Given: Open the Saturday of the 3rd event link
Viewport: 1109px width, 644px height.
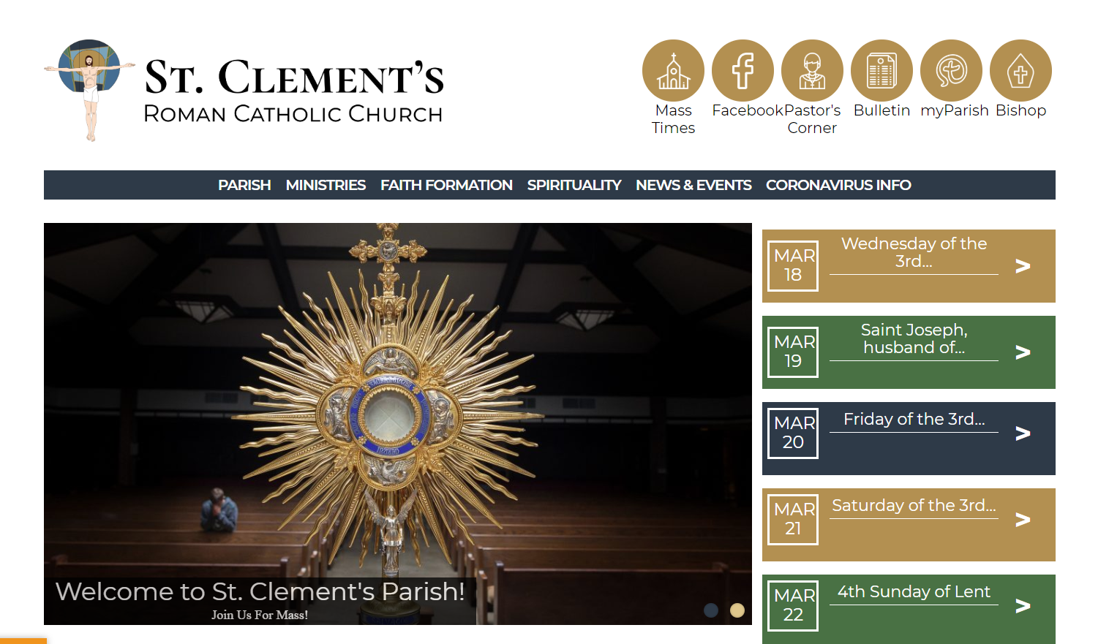Looking at the screenshot, I should 914,506.
